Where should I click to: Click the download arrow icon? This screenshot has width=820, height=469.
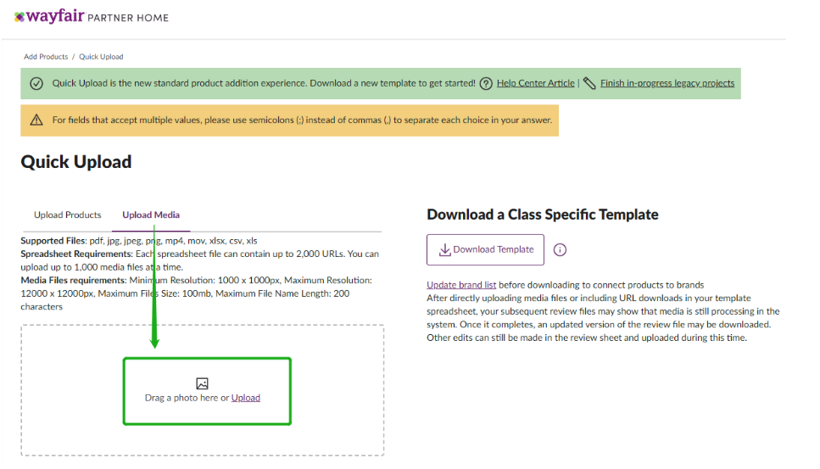pyautogui.click(x=444, y=249)
